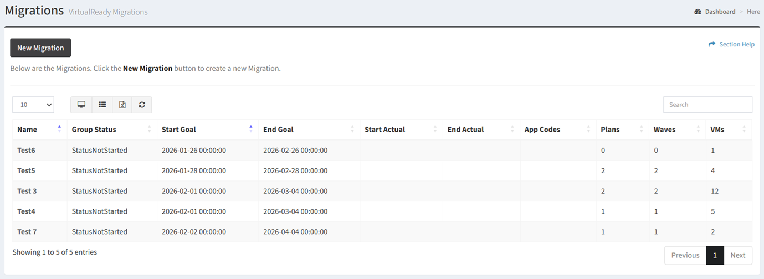This screenshot has width=764, height=279.
Task: Sort by Group Status column
Action: (x=112, y=130)
